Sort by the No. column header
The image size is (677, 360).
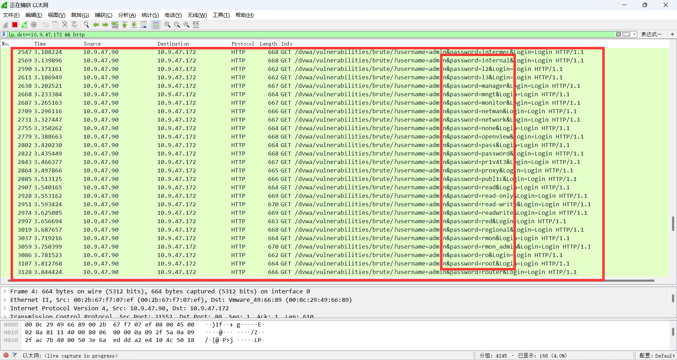tap(16, 44)
